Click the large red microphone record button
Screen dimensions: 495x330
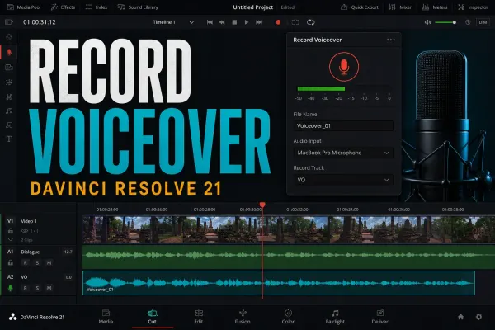[x=344, y=67]
